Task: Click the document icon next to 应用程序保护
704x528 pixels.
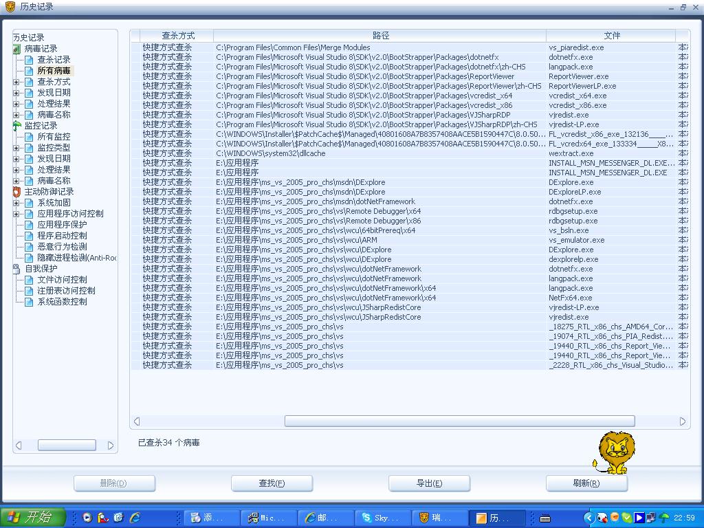Action: tap(29, 225)
